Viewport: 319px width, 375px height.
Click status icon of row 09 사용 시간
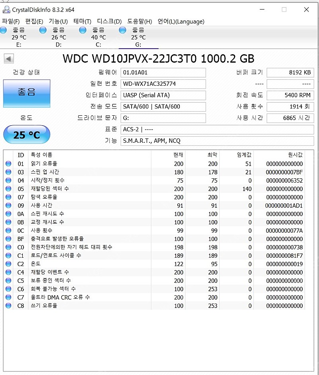(x=8, y=205)
